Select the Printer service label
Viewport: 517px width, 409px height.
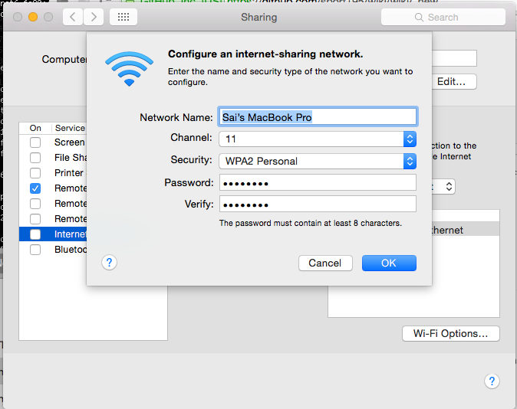tap(69, 173)
